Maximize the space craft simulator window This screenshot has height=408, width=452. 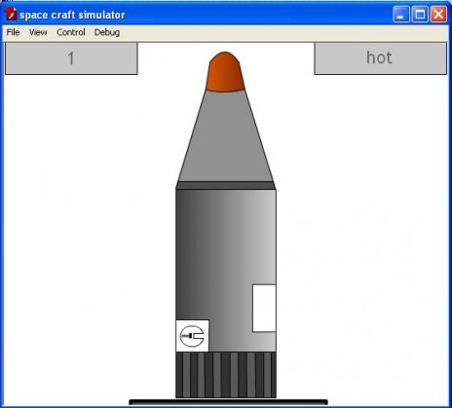click(x=420, y=15)
